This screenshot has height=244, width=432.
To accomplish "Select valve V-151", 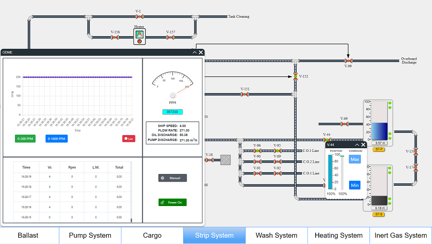I will pyautogui.click(x=245, y=94).
